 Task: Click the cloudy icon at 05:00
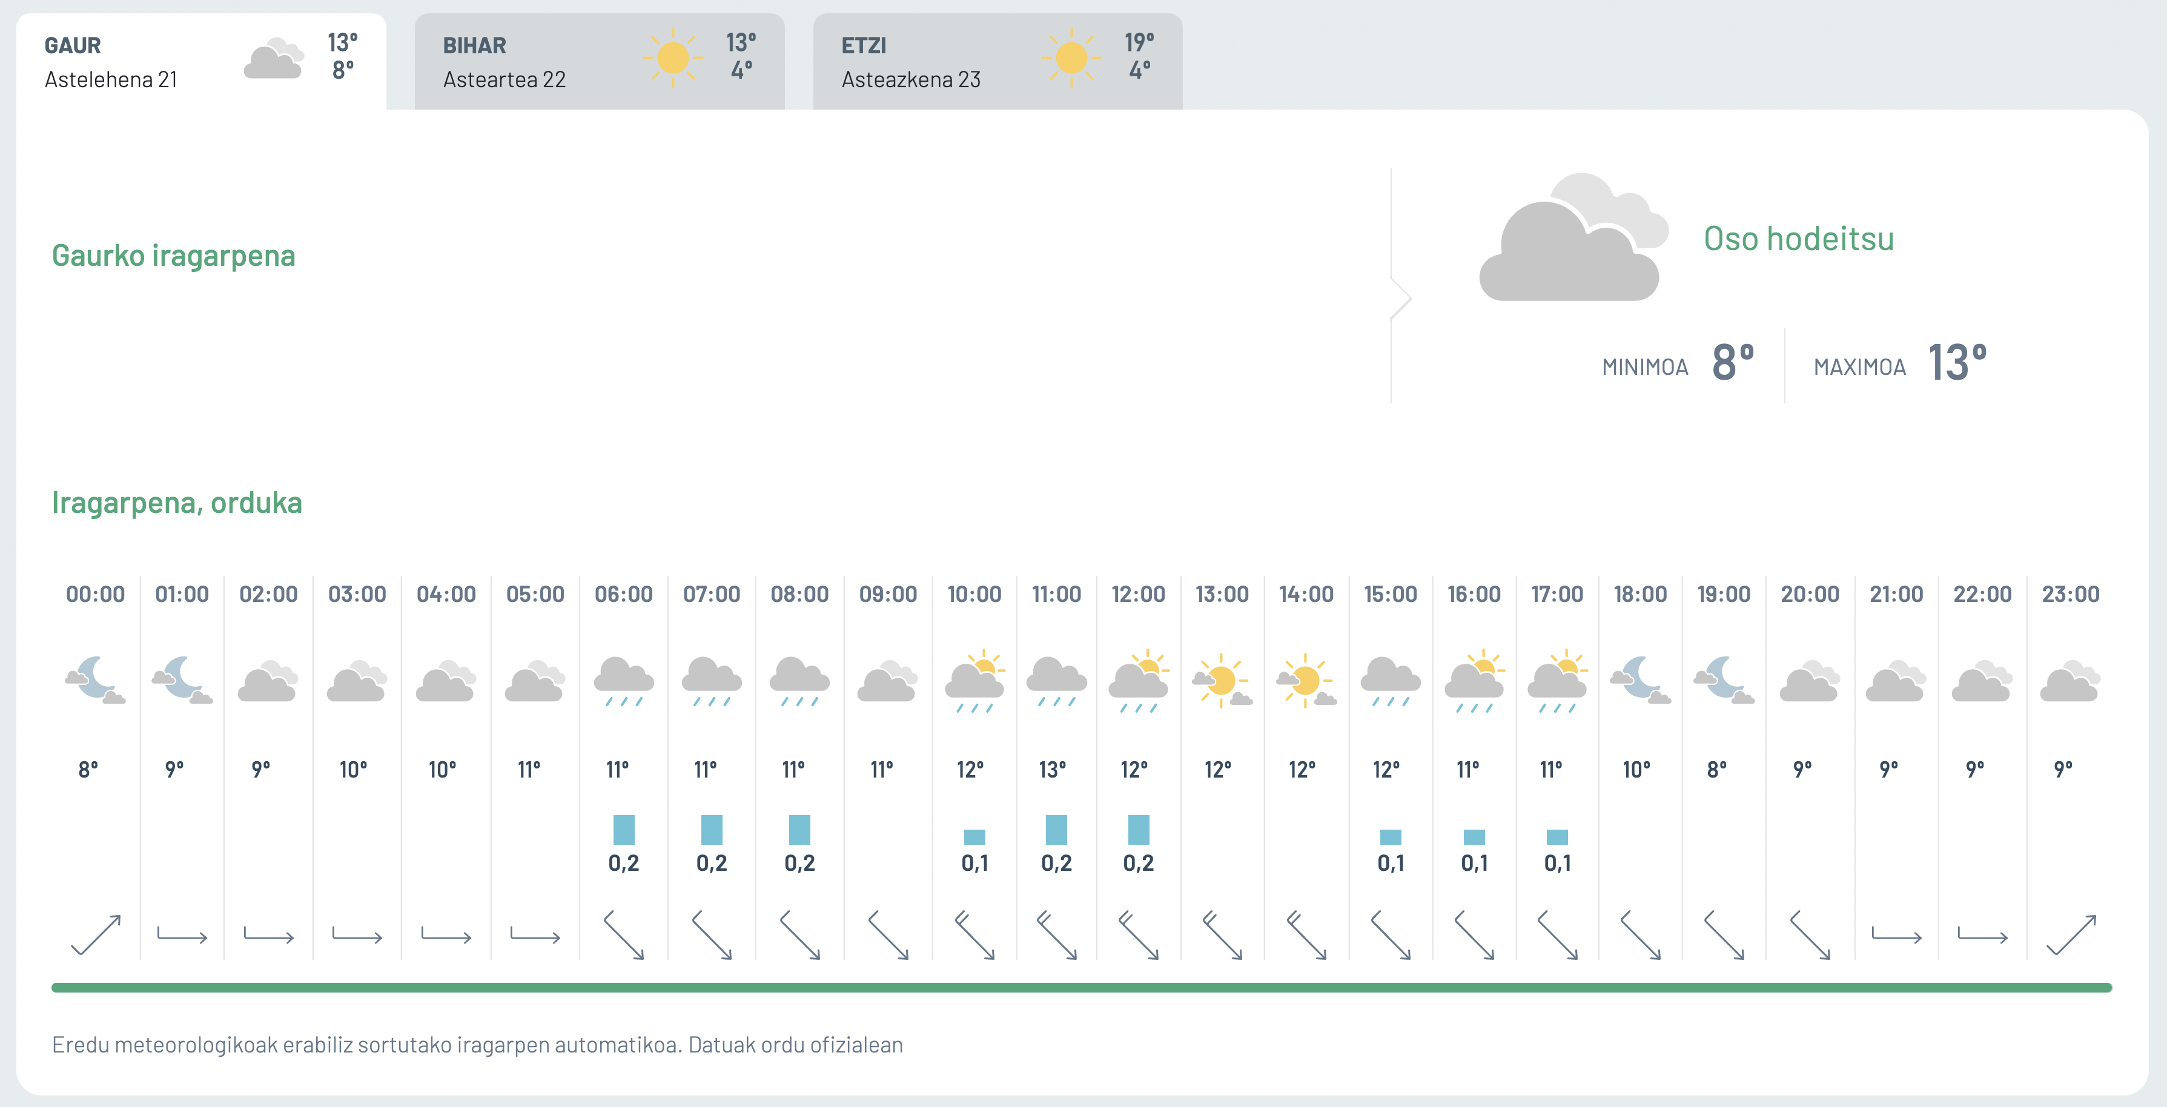click(x=535, y=681)
